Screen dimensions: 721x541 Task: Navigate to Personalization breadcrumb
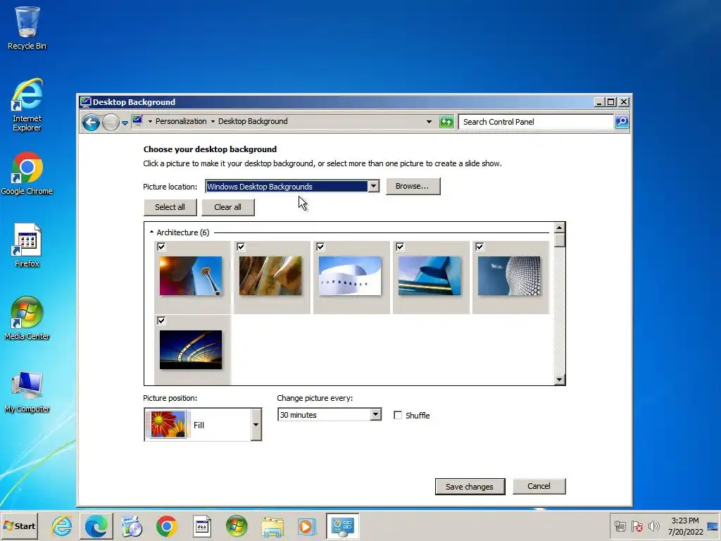click(x=181, y=121)
